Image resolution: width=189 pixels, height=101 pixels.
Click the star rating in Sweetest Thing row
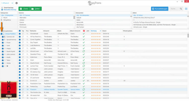pos(96,54)
